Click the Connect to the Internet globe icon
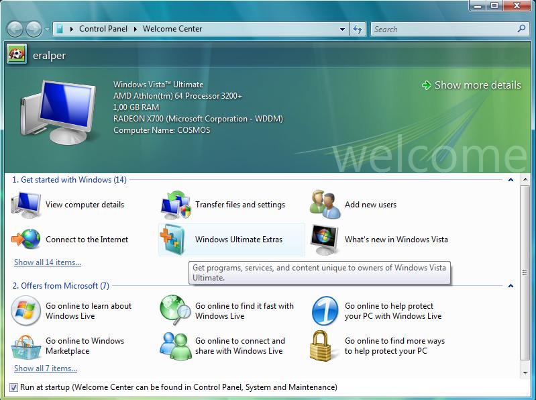The height and width of the screenshot is (400, 536). click(x=26, y=239)
